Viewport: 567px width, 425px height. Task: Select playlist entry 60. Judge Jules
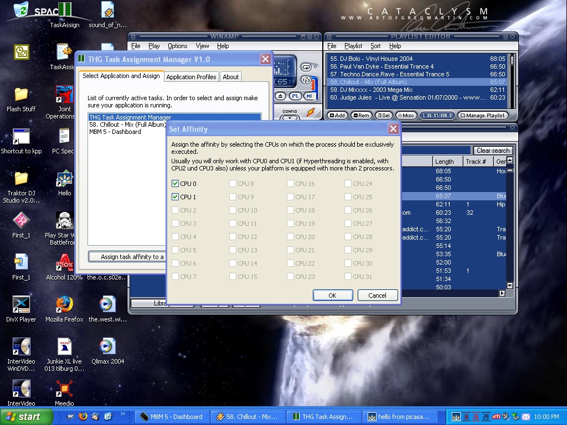tap(417, 97)
